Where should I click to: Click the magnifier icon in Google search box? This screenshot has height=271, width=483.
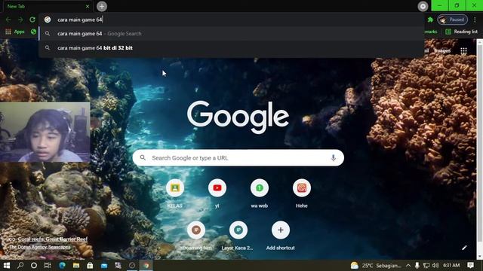click(143, 157)
